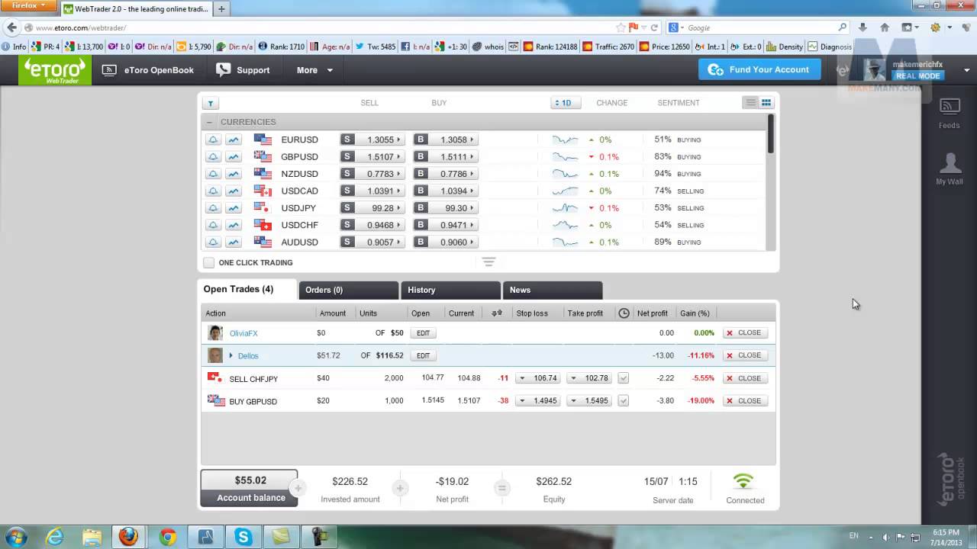Go back with Firefox back arrow

coord(11,27)
